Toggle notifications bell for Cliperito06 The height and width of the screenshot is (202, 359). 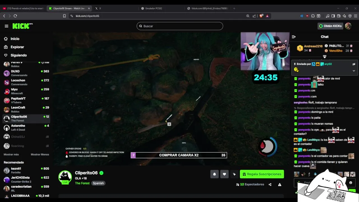point(214,174)
